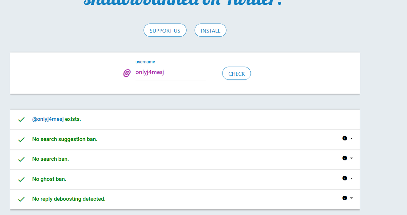Expand the No search ban details arrow
The height and width of the screenshot is (215, 407).
point(351,158)
